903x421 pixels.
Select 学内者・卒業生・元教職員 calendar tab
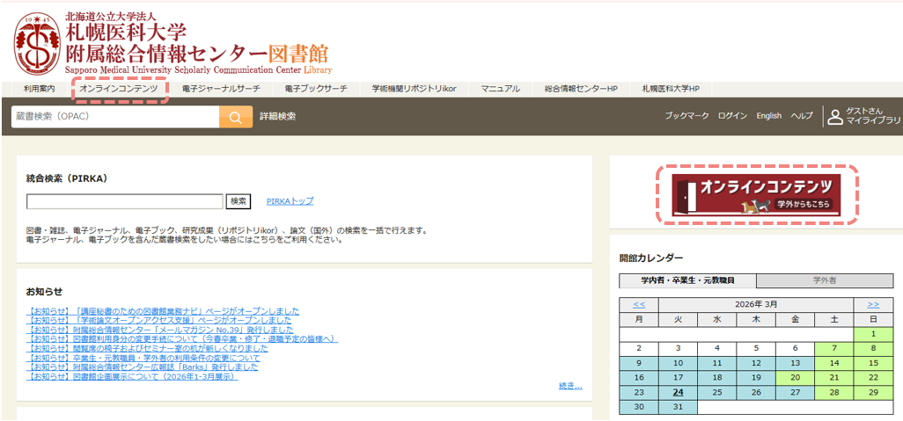[x=686, y=280]
